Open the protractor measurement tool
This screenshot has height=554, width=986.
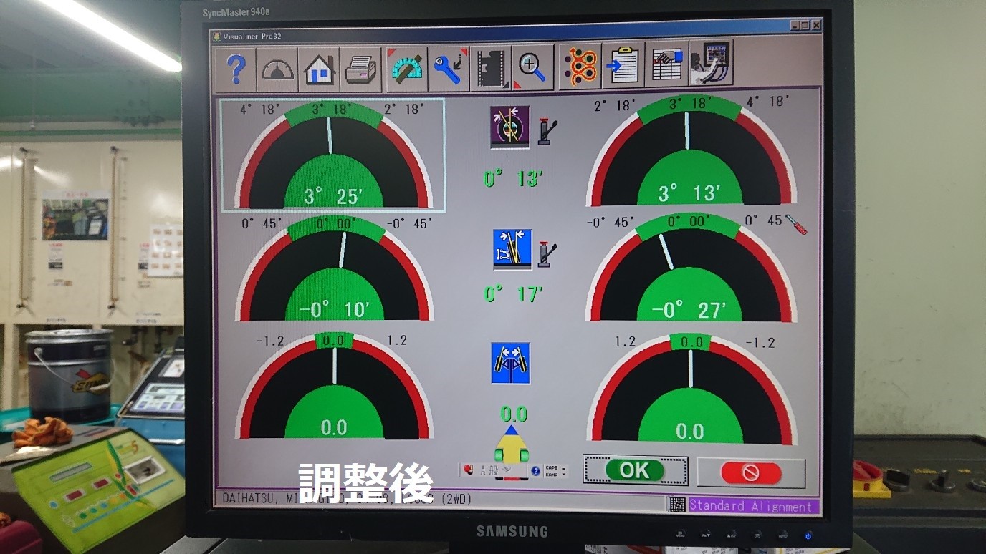tap(407, 69)
